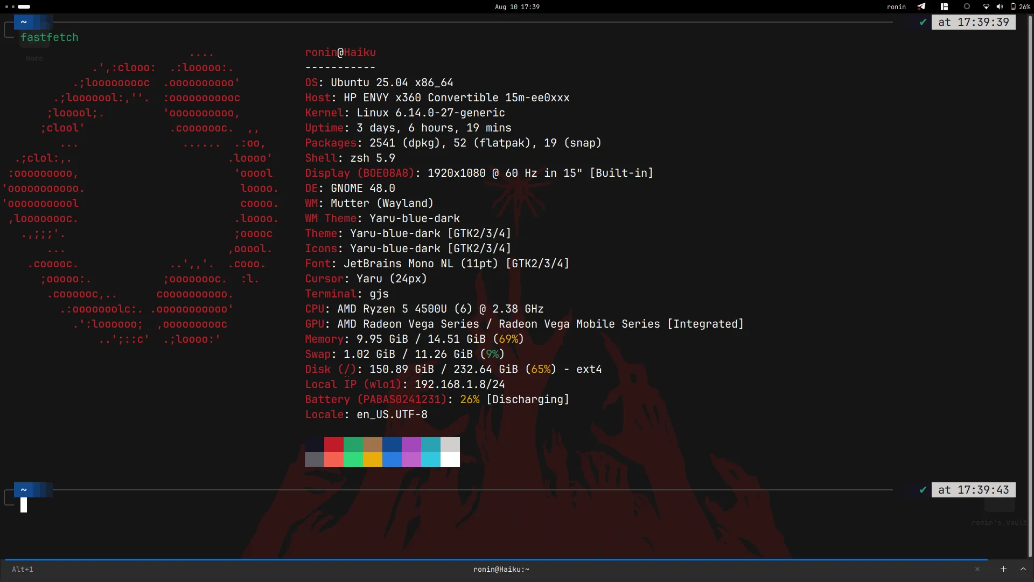Image resolution: width=1034 pixels, height=582 pixels.
Task: Click the WM line Mutter (Wayland)
Action: point(369,203)
